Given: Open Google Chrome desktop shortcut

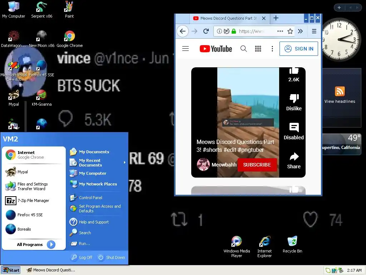Looking at the screenshot, I should click(x=70, y=39).
